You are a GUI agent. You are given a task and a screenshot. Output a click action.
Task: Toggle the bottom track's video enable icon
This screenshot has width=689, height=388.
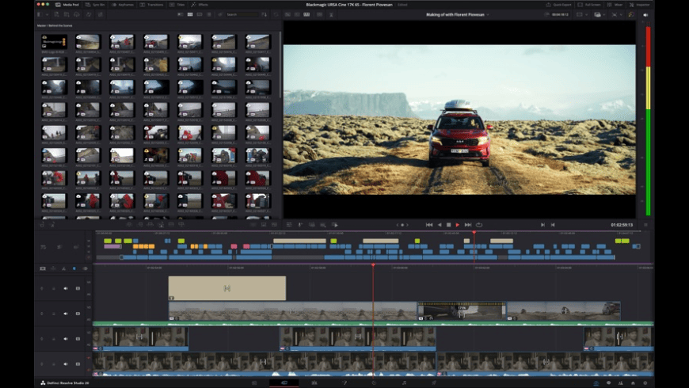pos(78,363)
